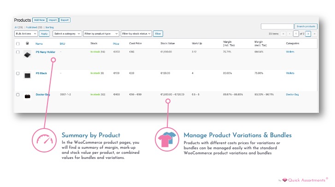Open the Import products button
Viewport: 335px width, 187px height.
click(53, 20)
